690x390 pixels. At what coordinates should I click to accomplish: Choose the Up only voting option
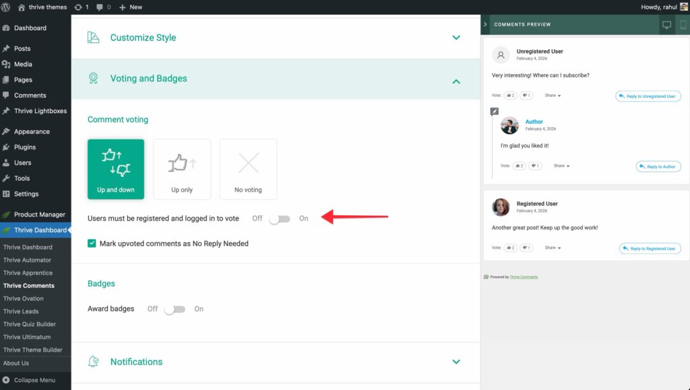tap(181, 169)
